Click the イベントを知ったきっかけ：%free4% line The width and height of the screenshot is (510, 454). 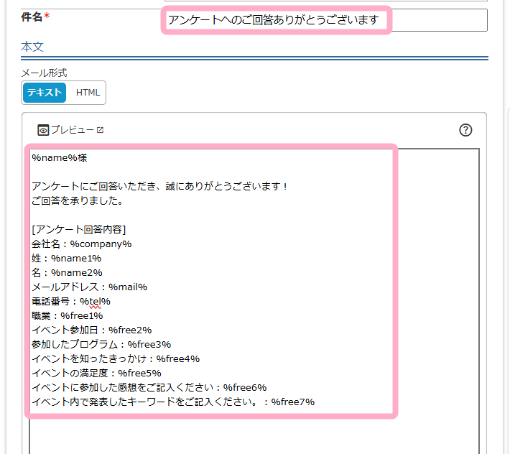[116, 358]
